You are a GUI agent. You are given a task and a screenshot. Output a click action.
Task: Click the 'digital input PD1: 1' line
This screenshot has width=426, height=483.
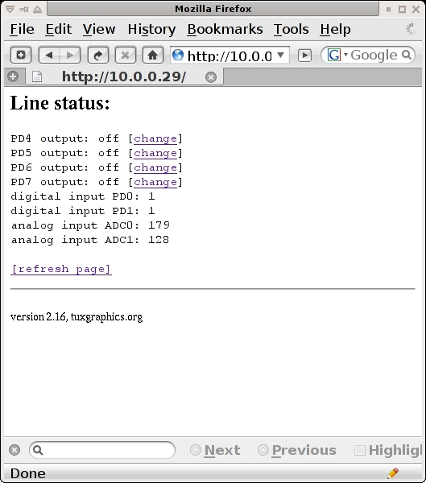click(x=83, y=211)
